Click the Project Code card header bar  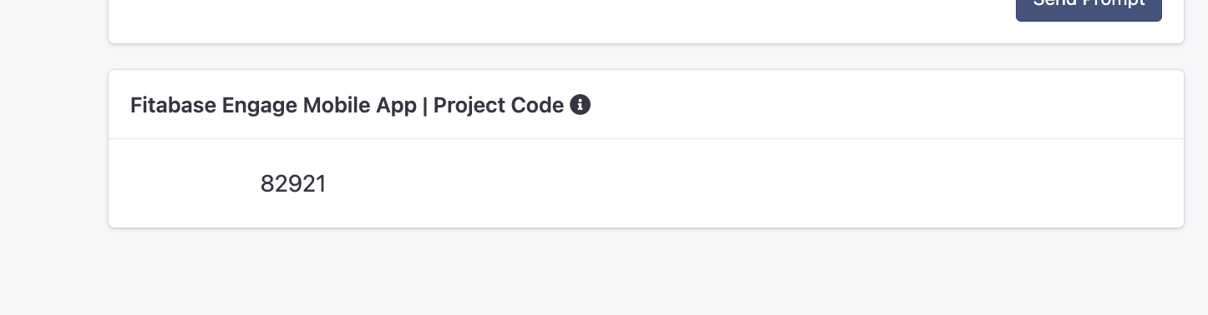click(x=646, y=104)
